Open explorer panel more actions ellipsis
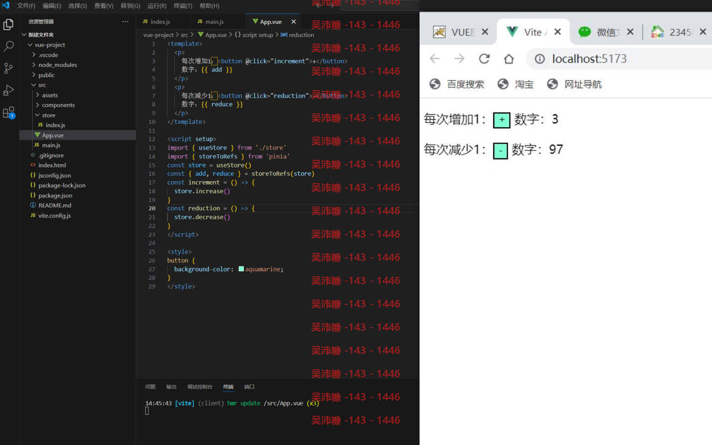 125,21
